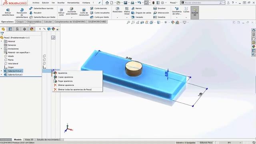Select the Intersección tool

[x=161, y=13]
